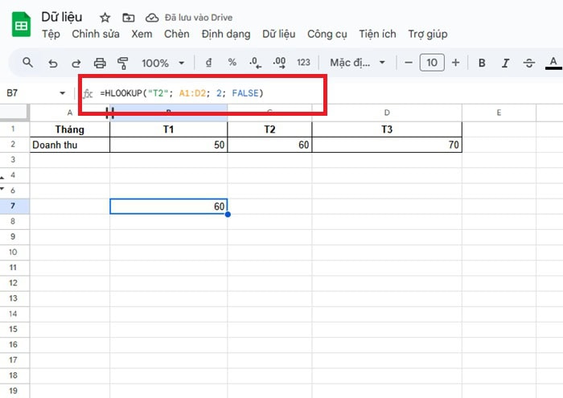Open the text color picker
The image size is (563, 398).
click(x=553, y=64)
